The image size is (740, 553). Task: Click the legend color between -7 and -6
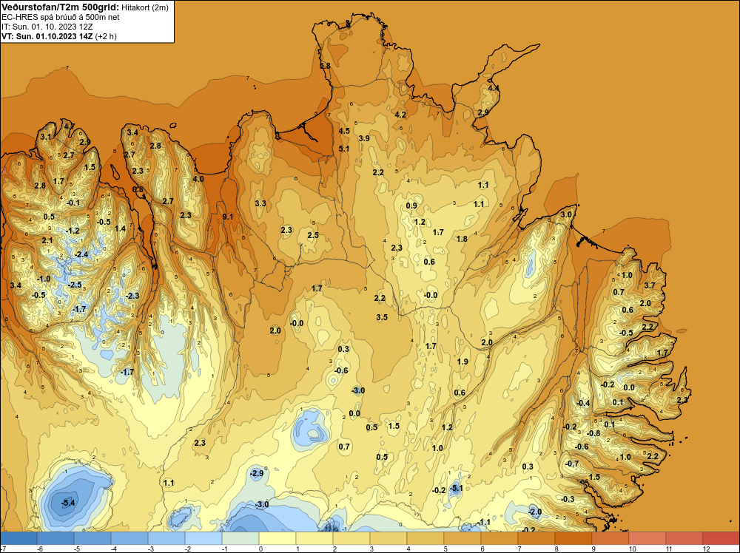pyautogui.click(x=18, y=538)
